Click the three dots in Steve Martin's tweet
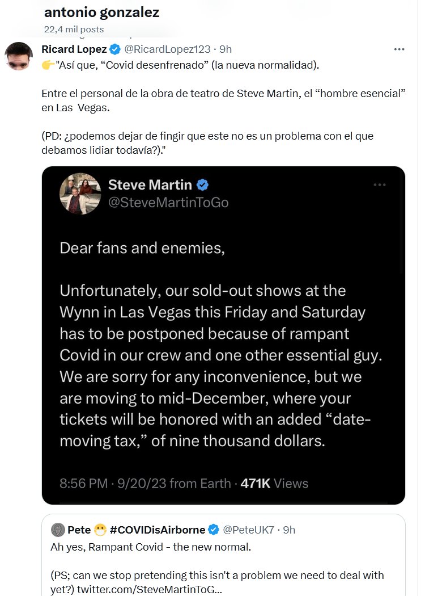The height and width of the screenshot is (596, 425). [x=380, y=185]
